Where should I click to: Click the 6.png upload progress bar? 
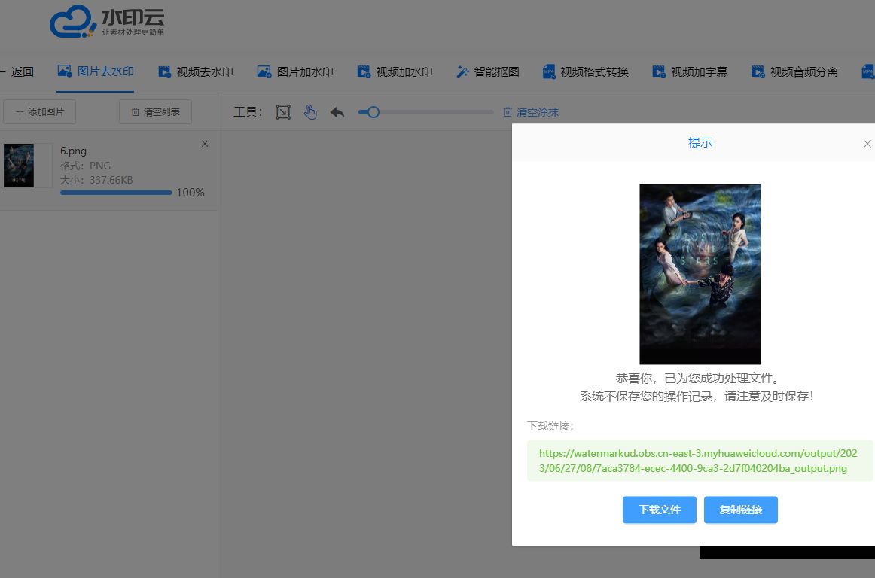click(x=116, y=193)
